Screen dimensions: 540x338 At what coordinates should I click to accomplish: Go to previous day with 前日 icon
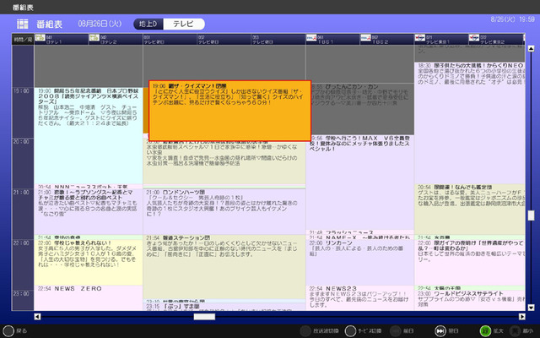(396, 330)
